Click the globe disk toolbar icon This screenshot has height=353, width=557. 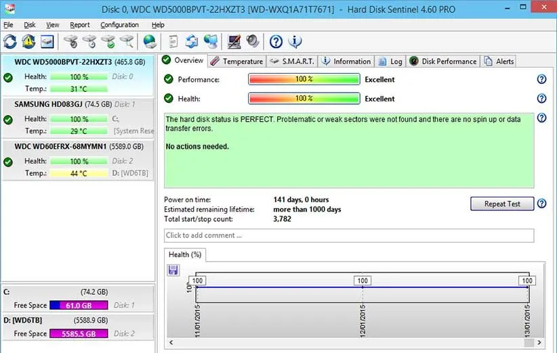pyautogui.click(x=150, y=42)
